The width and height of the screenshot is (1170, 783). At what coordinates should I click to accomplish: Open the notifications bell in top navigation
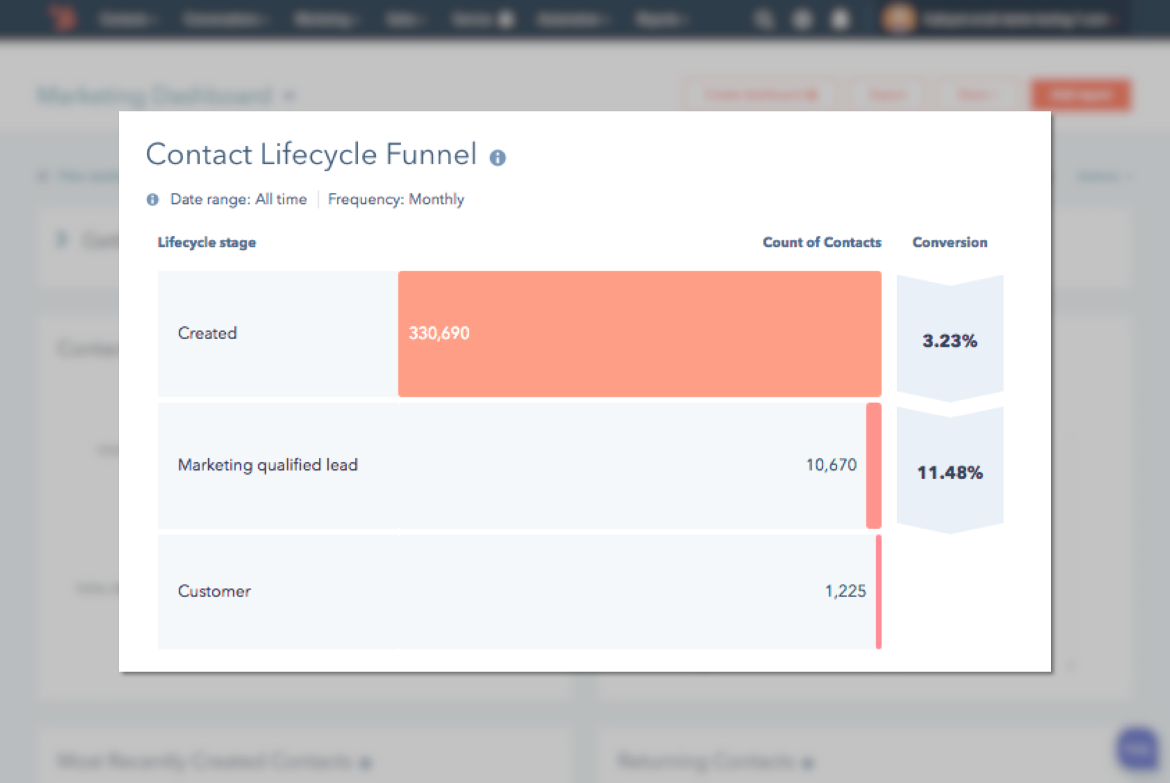[839, 19]
